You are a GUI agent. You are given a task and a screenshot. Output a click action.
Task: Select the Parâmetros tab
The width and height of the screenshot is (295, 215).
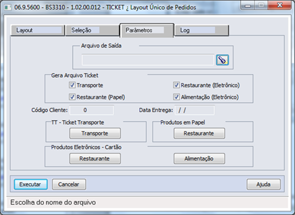click(x=147, y=31)
